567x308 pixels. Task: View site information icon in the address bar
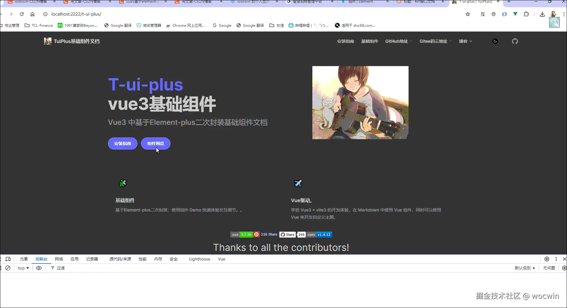pos(45,14)
